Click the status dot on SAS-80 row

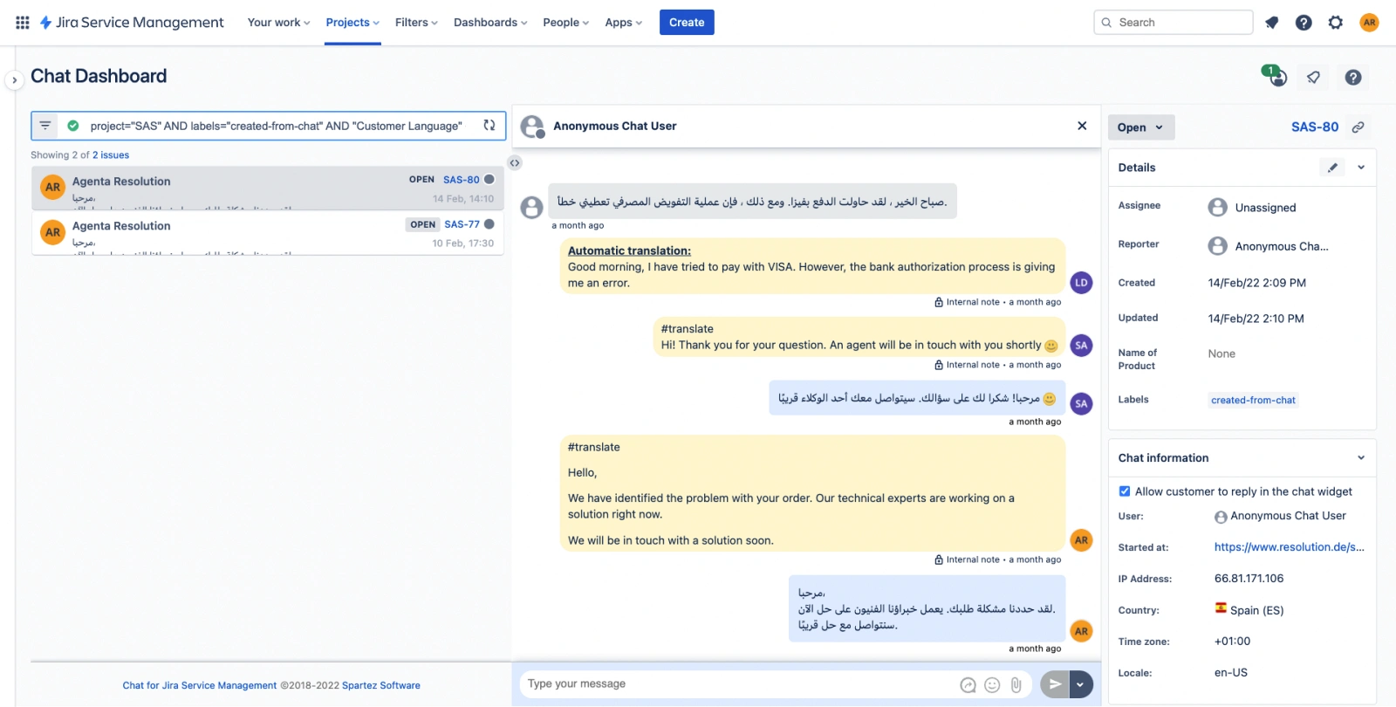489,179
